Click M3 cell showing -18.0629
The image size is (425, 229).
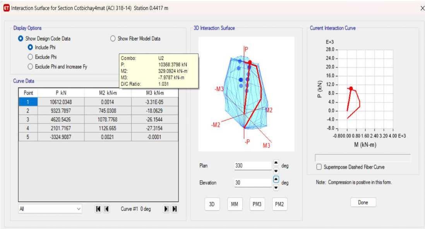[x=155, y=111]
